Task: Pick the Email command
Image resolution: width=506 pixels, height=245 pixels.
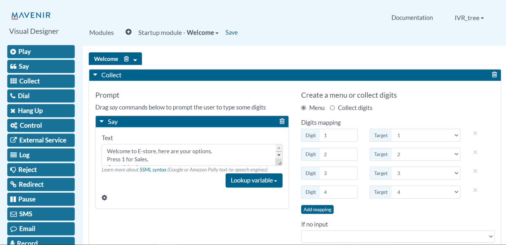Action: [41, 229]
